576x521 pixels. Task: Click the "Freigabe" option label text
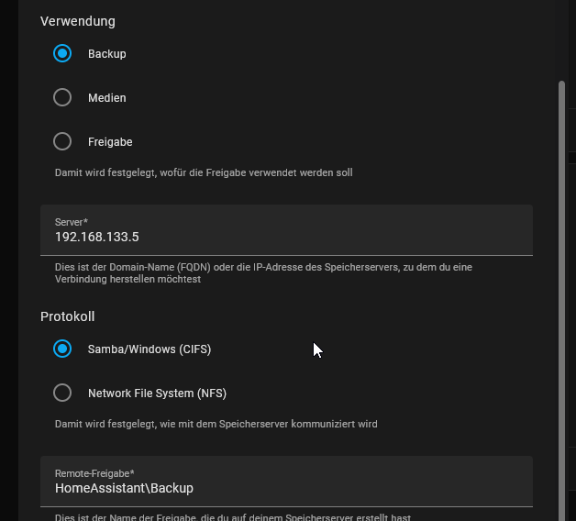(110, 142)
